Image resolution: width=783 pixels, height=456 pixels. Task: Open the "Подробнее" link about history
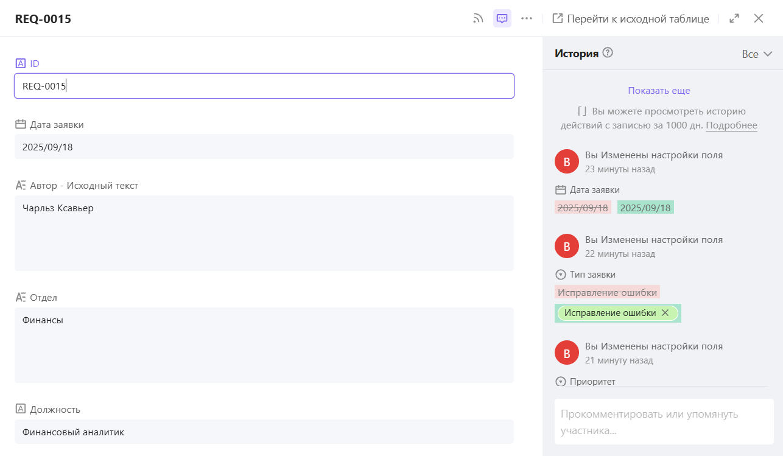[731, 125]
